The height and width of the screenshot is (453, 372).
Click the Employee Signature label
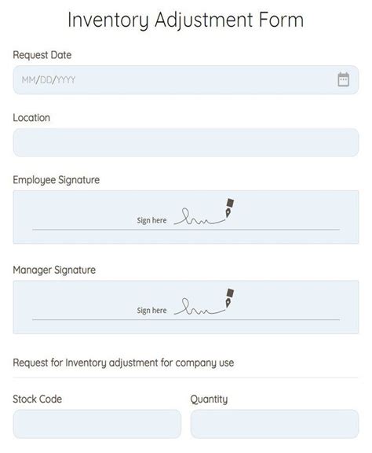coord(57,180)
